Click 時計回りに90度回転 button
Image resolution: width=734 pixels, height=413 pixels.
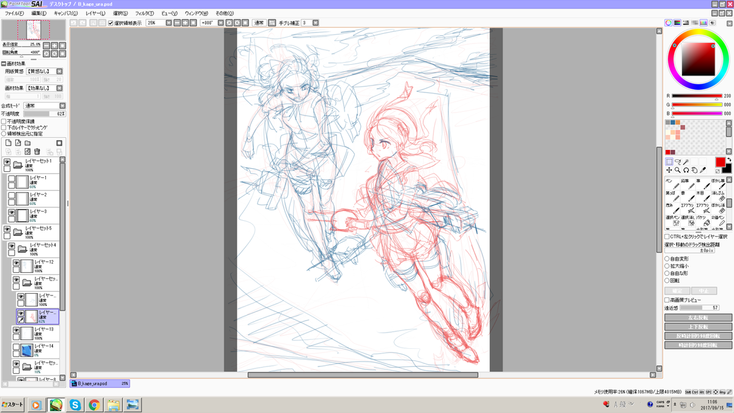pyautogui.click(x=698, y=345)
